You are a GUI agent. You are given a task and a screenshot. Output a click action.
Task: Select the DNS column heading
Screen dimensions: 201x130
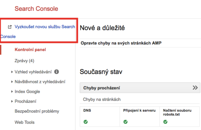[x=87, y=111]
